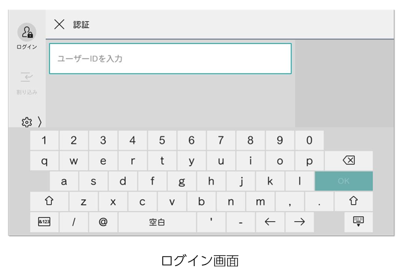
Task: Tap the number 3 key
Action: click(x=103, y=140)
